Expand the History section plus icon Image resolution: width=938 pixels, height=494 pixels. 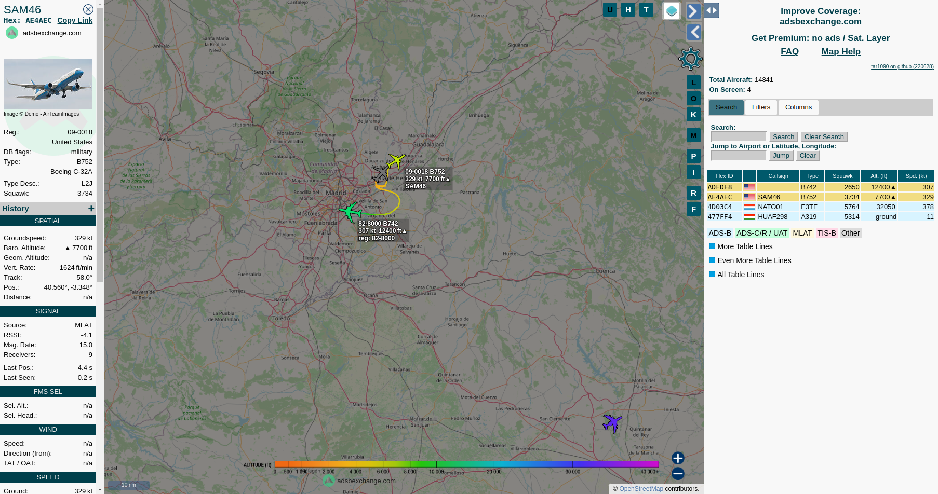coord(91,208)
